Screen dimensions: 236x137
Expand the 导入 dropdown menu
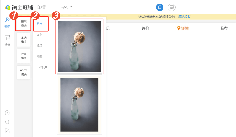pos(67,7)
